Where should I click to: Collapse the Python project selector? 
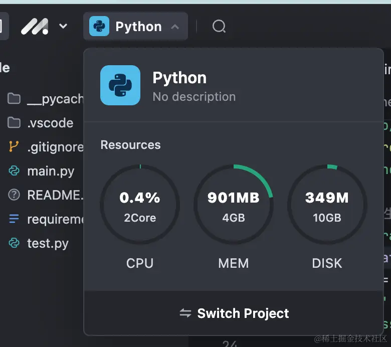coord(175,27)
